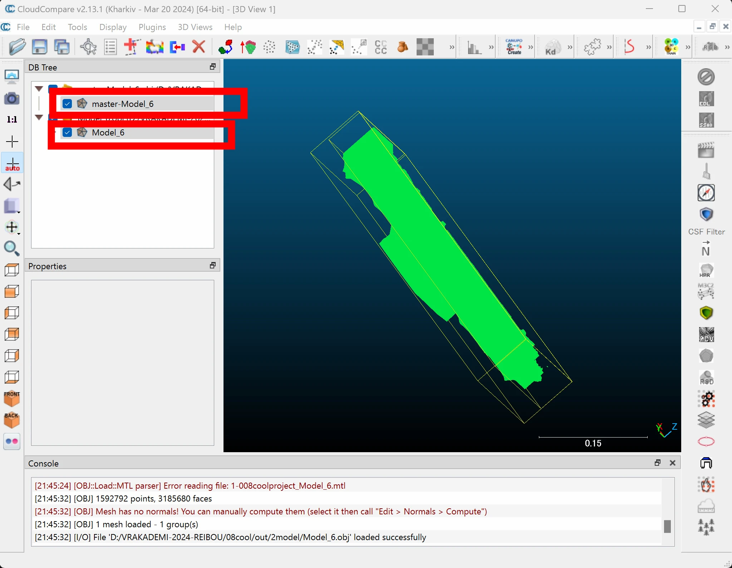The image size is (732, 568).
Task: Click the Open file folder icon
Action: [17, 47]
